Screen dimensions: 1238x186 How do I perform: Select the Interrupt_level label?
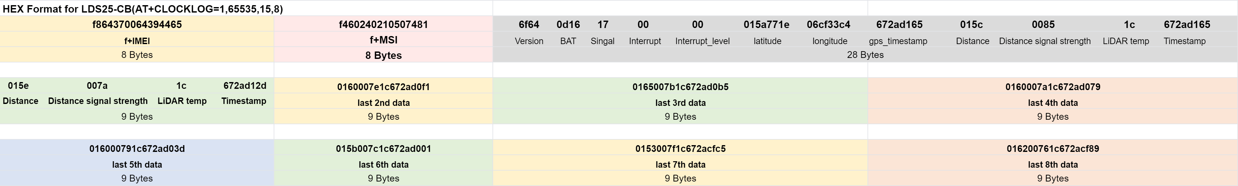coord(702,41)
